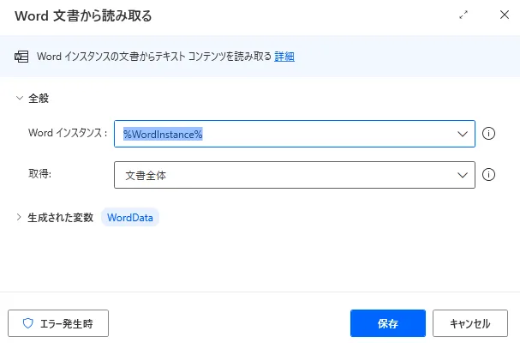520x343 pixels.
Task: Click into the %WordInstance% input field
Action: 283,134
